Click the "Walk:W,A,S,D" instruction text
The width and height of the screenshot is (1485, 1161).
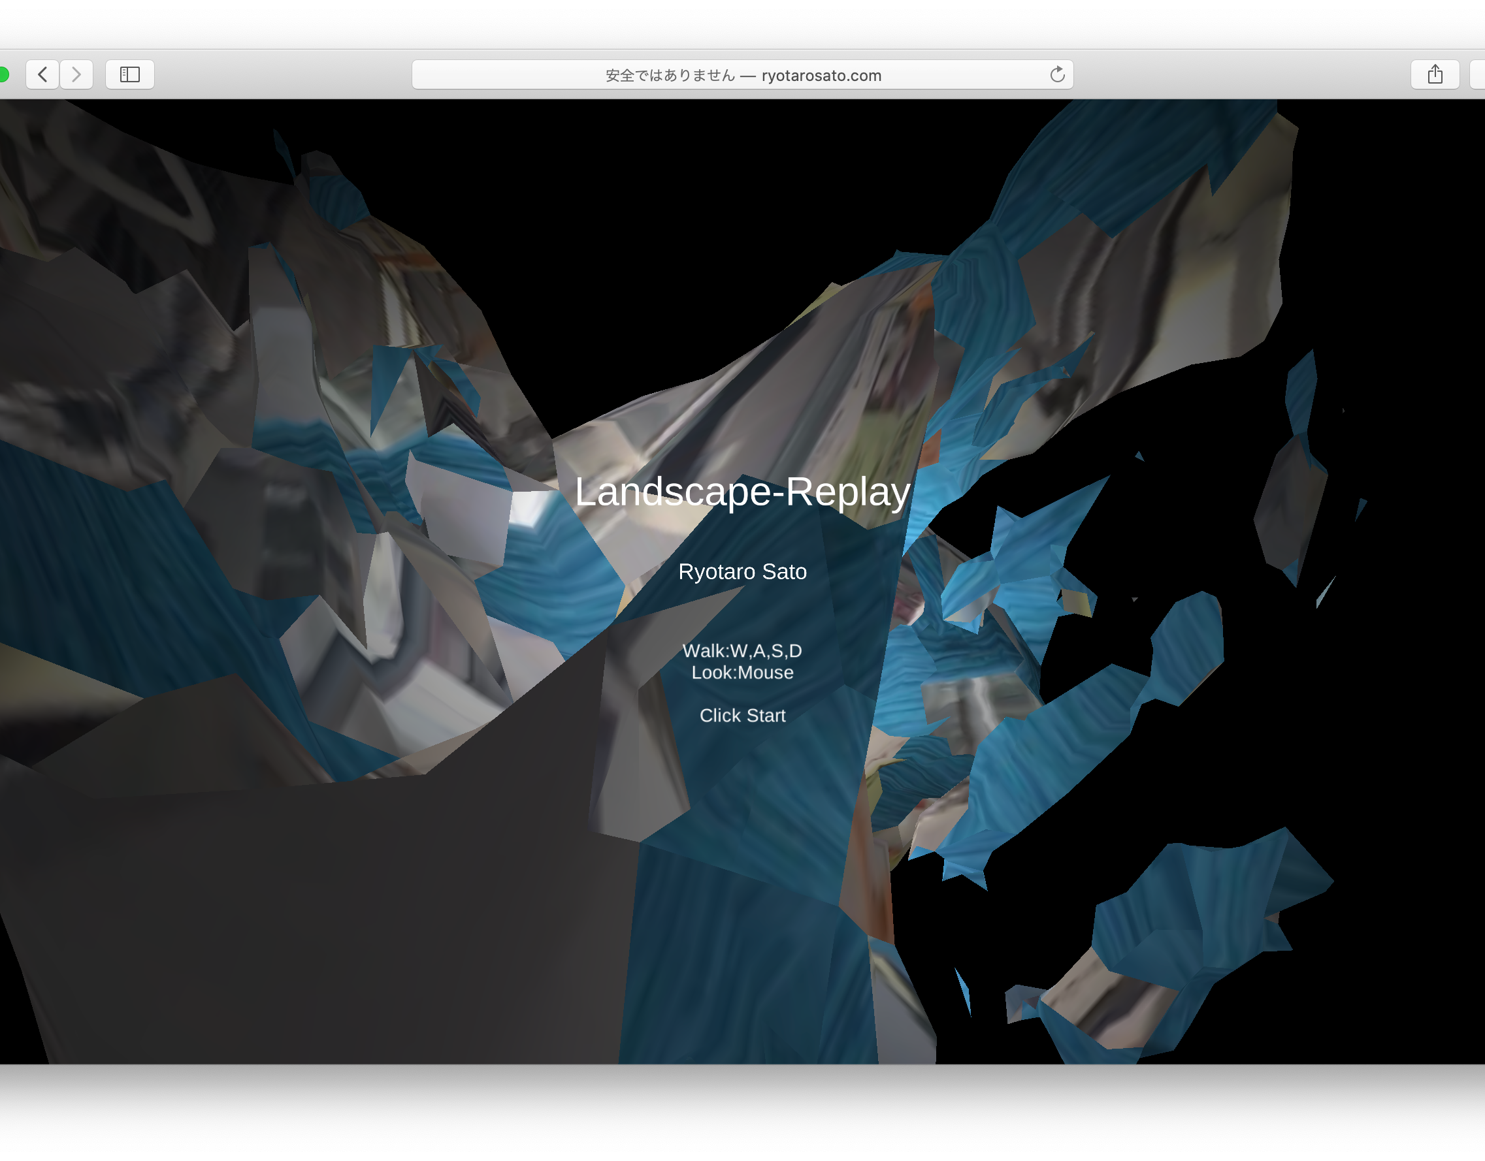(x=742, y=650)
